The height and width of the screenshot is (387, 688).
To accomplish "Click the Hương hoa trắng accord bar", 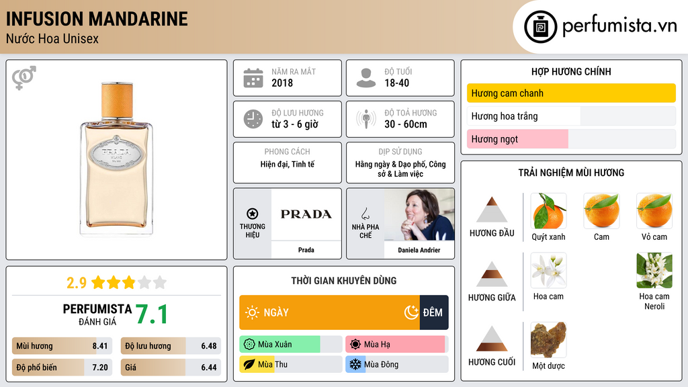I will [x=571, y=116].
